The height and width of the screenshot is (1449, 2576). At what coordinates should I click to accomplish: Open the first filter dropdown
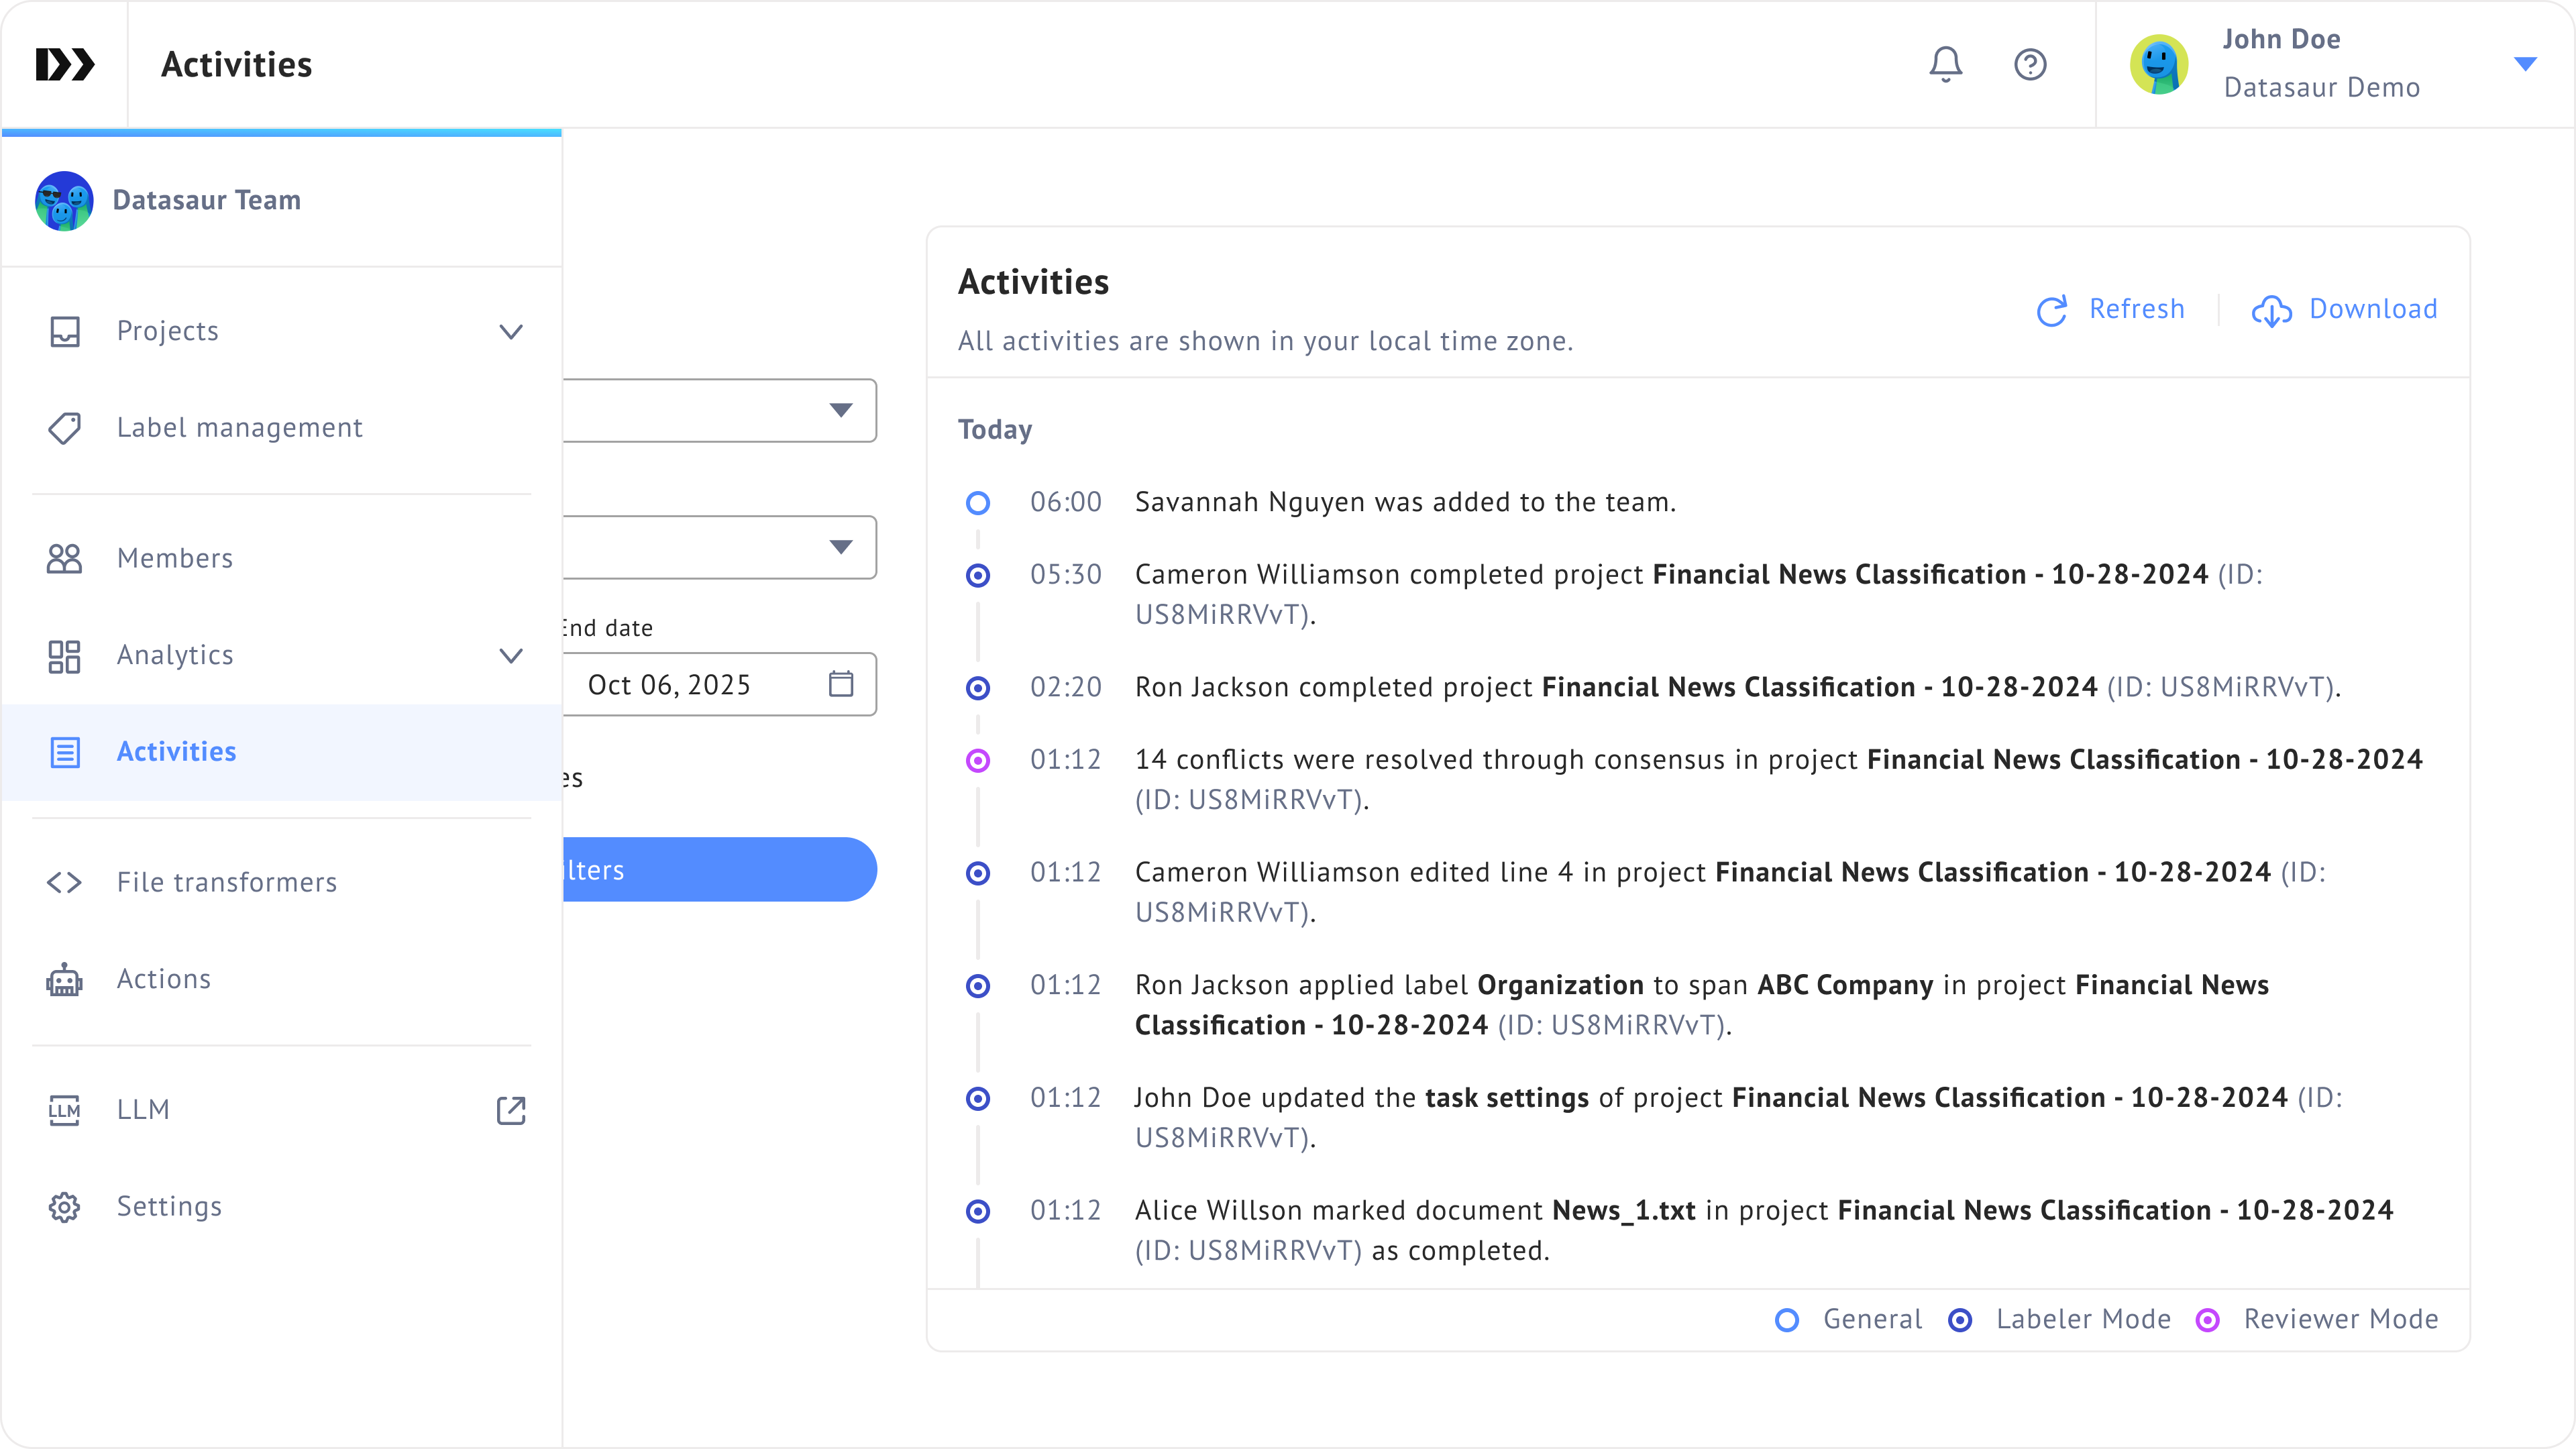click(720, 410)
